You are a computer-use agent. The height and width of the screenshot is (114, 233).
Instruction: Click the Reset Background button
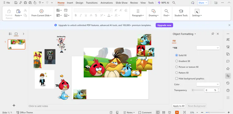tap(197, 106)
